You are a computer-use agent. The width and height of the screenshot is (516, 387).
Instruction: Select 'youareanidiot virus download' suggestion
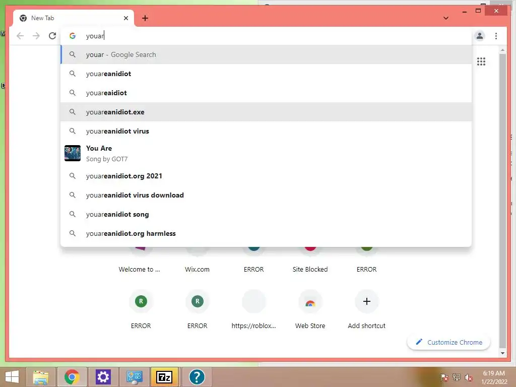pyautogui.click(x=266, y=195)
